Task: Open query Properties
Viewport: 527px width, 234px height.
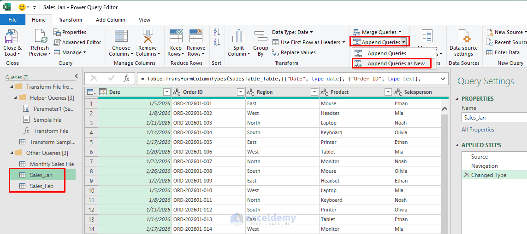Action: pyautogui.click(x=70, y=32)
